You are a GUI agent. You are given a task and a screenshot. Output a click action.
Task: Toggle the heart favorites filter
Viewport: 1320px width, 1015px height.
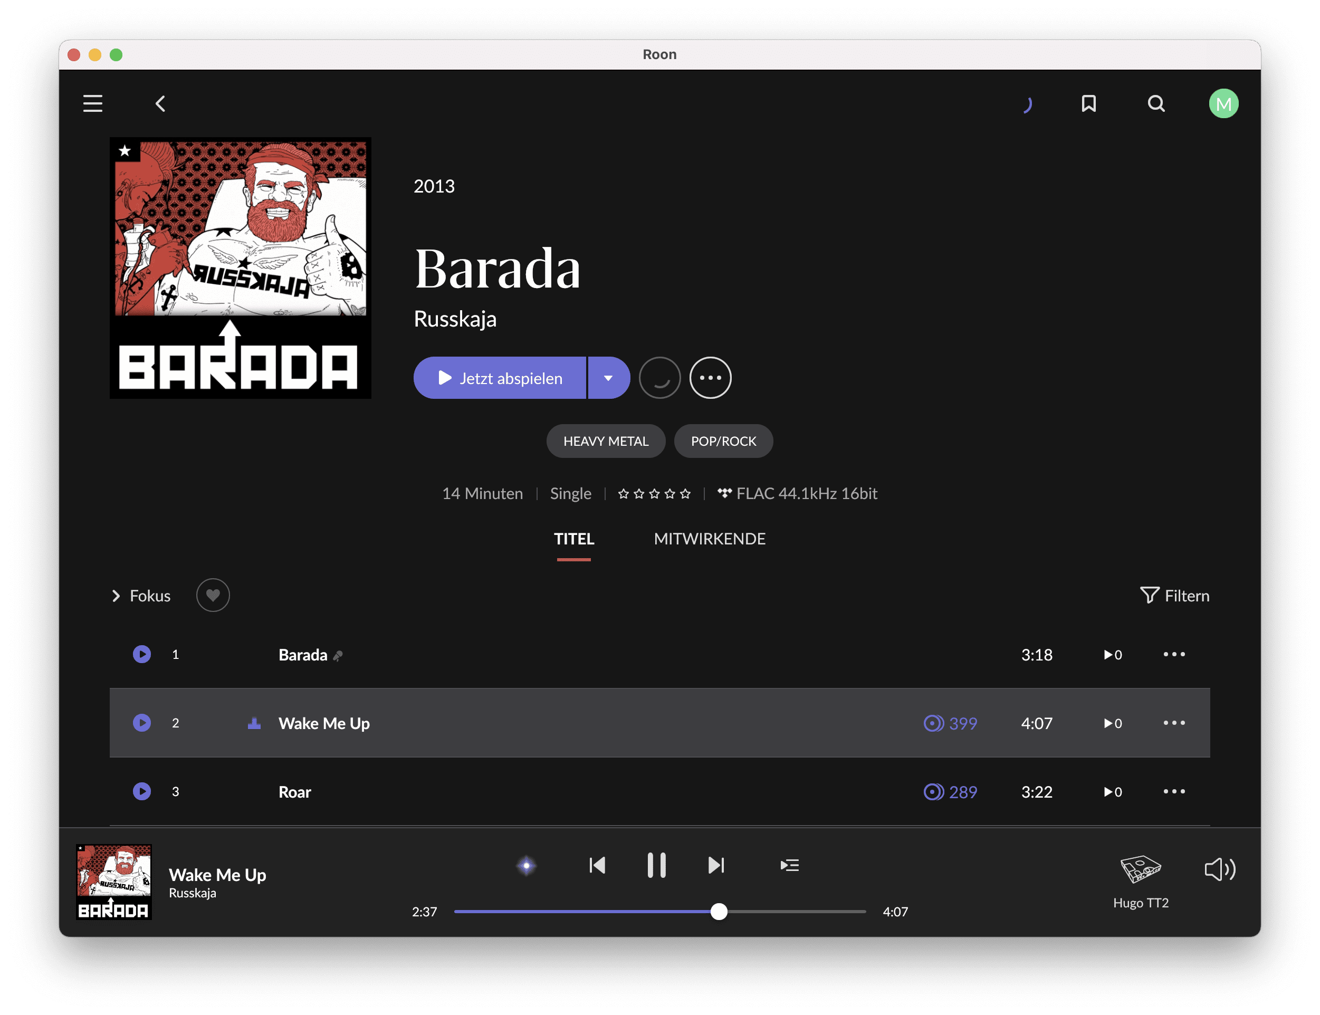213,595
